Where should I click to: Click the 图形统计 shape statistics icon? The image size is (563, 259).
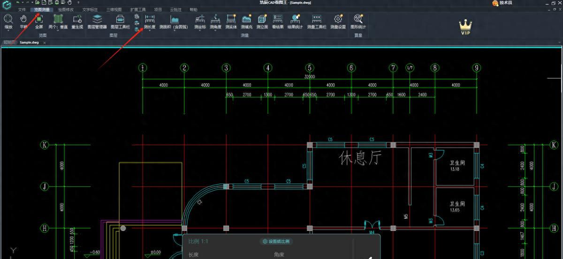point(358,21)
